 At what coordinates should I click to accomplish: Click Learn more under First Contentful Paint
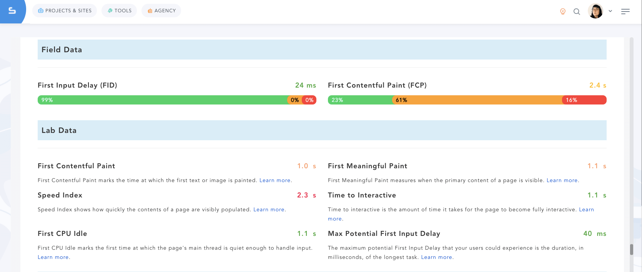coord(275,180)
